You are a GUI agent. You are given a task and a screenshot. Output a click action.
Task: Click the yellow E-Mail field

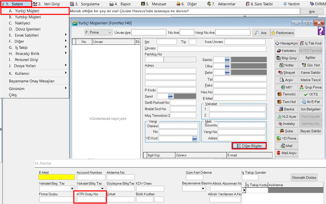(x=56, y=177)
